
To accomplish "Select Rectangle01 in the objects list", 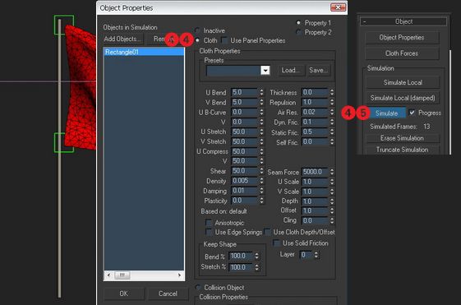I will [x=144, y=52].
